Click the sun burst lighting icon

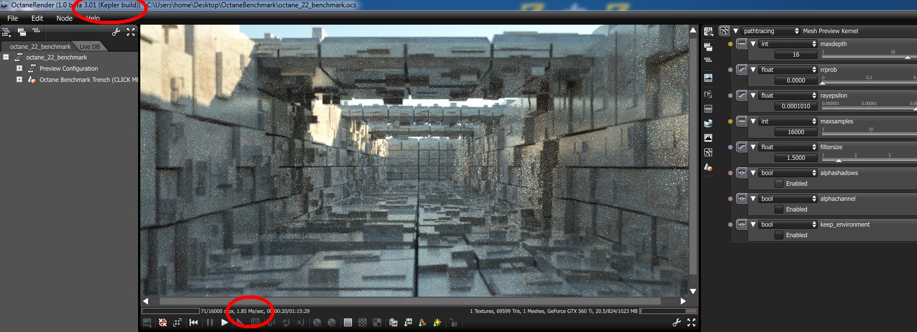[437, 322]
